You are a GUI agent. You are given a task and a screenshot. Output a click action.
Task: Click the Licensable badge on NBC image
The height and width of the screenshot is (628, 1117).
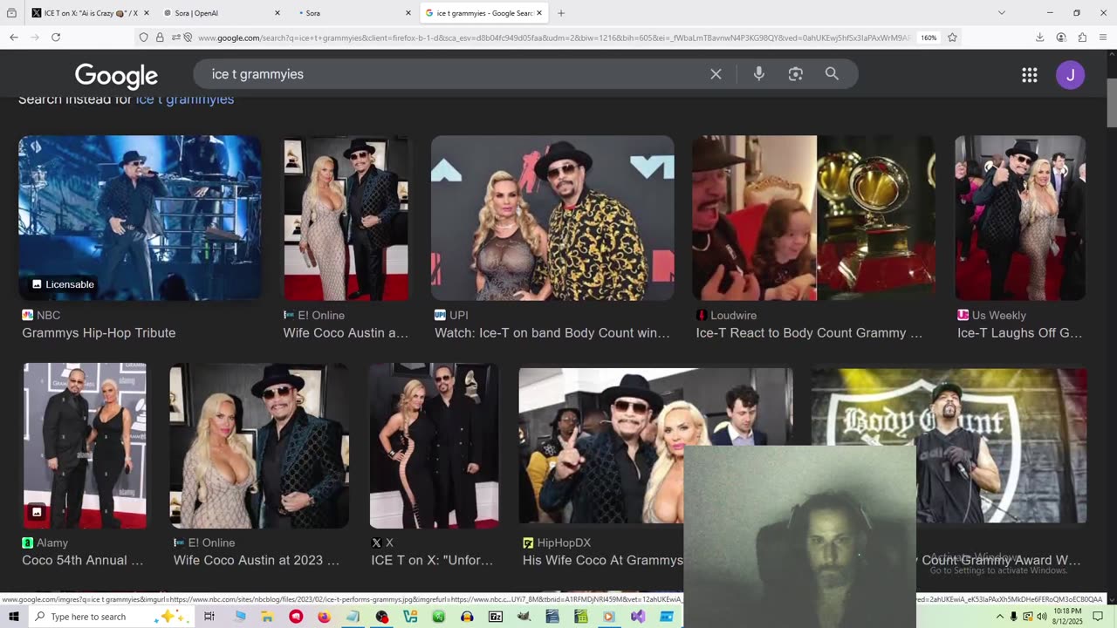[63, 284]
